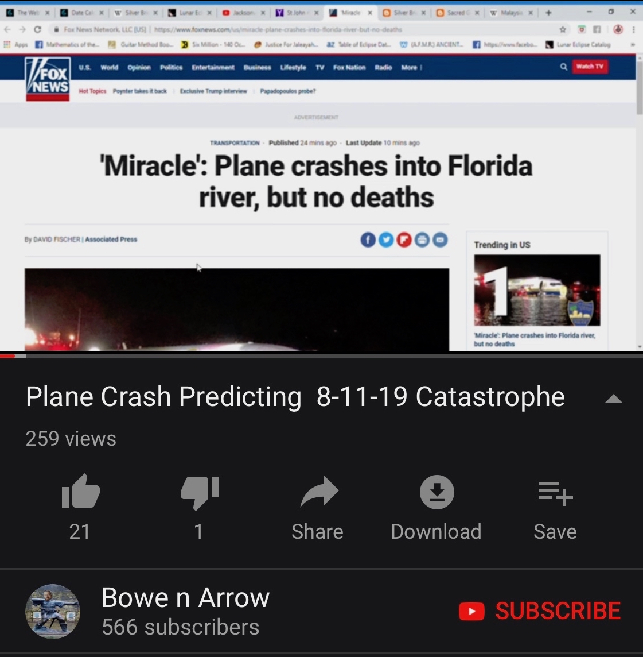Share article via Twitter icon
Screen dimensions: 643x657
click(386, 239)
